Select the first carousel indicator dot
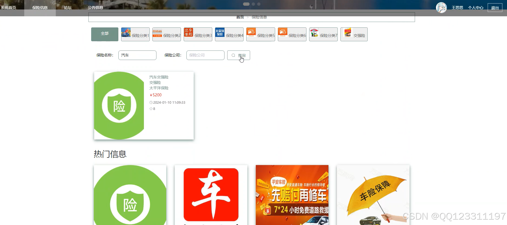Image resolution: width=507 pixels, height=225 pixels. (x=246, y=4)
